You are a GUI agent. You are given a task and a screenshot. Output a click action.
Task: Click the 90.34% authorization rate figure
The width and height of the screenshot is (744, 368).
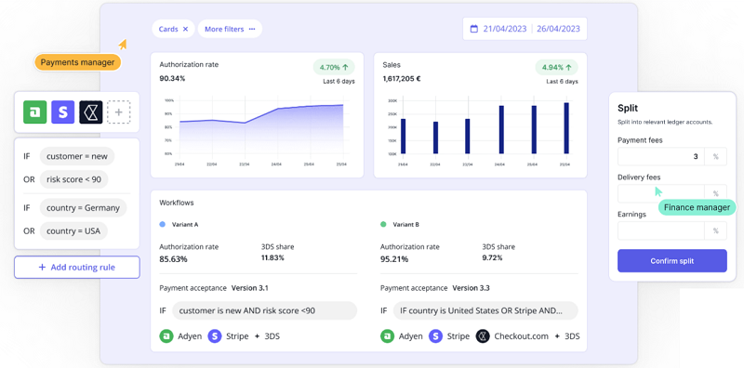(x=172, y=78)
